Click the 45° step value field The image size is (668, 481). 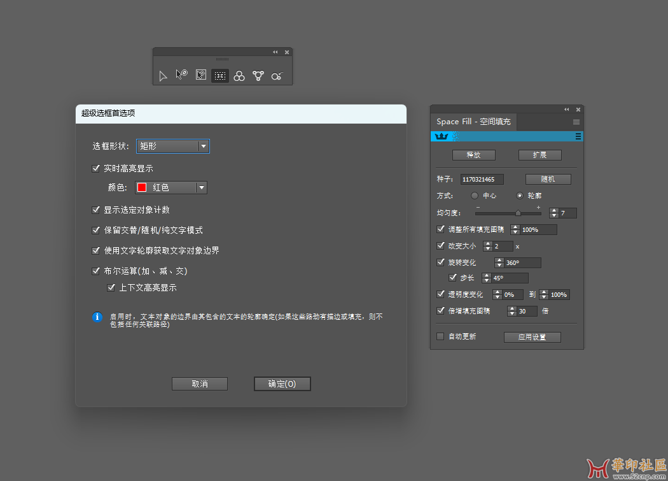(x=510, y=278)
